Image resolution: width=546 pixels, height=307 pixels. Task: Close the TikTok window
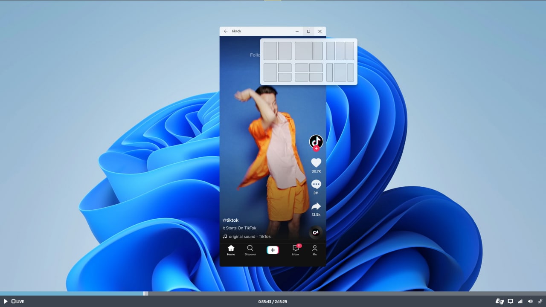coord(320,31)
